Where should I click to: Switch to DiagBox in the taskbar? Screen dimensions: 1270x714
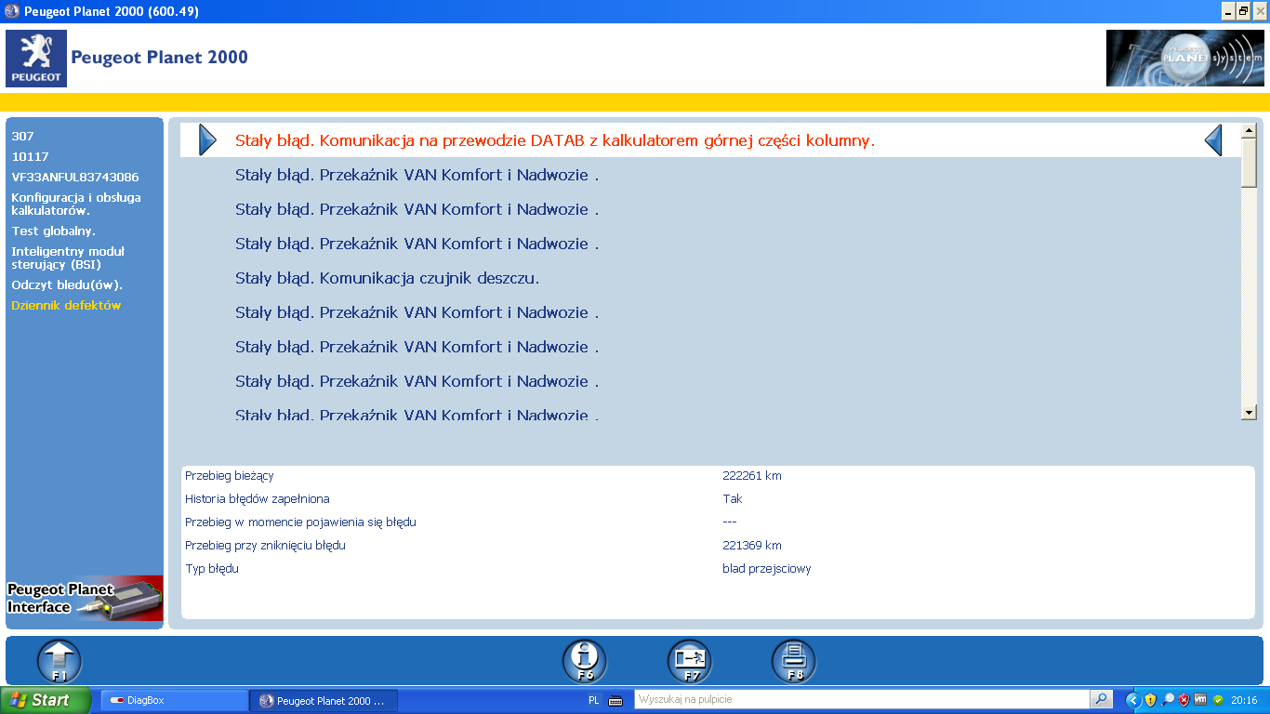(173, 700)
